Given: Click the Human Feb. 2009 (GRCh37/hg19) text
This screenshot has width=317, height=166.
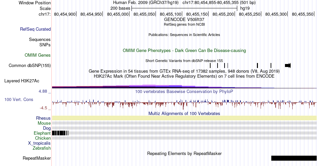Looking at the screenshot, I should click(x=146, y=3).
